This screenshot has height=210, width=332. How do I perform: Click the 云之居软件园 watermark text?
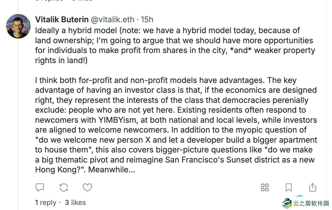tap(311, 203)
